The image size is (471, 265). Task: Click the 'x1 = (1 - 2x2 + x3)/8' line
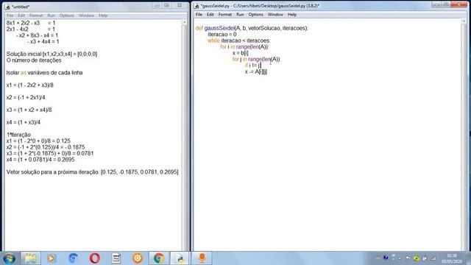(x=29, y=85)
